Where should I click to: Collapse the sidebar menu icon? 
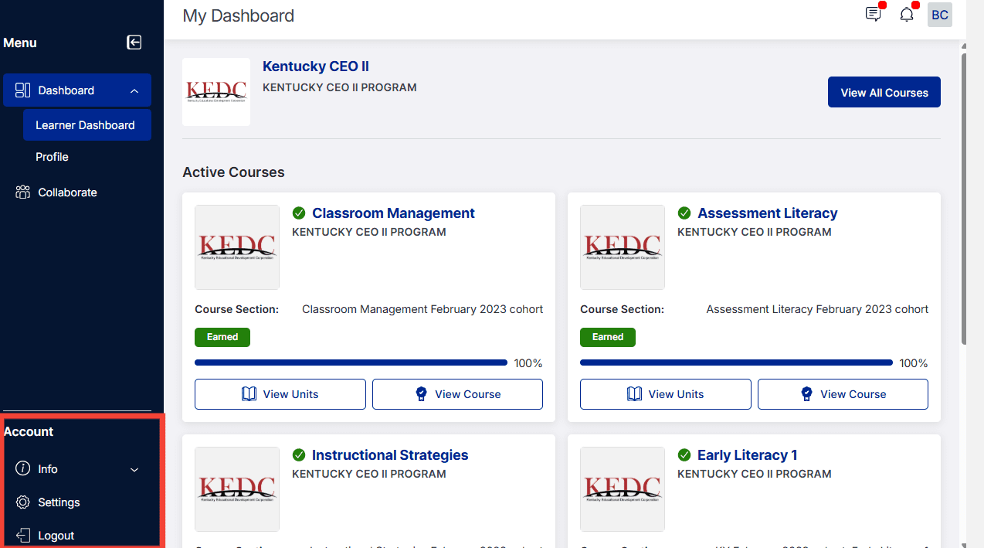coord(134,43)
